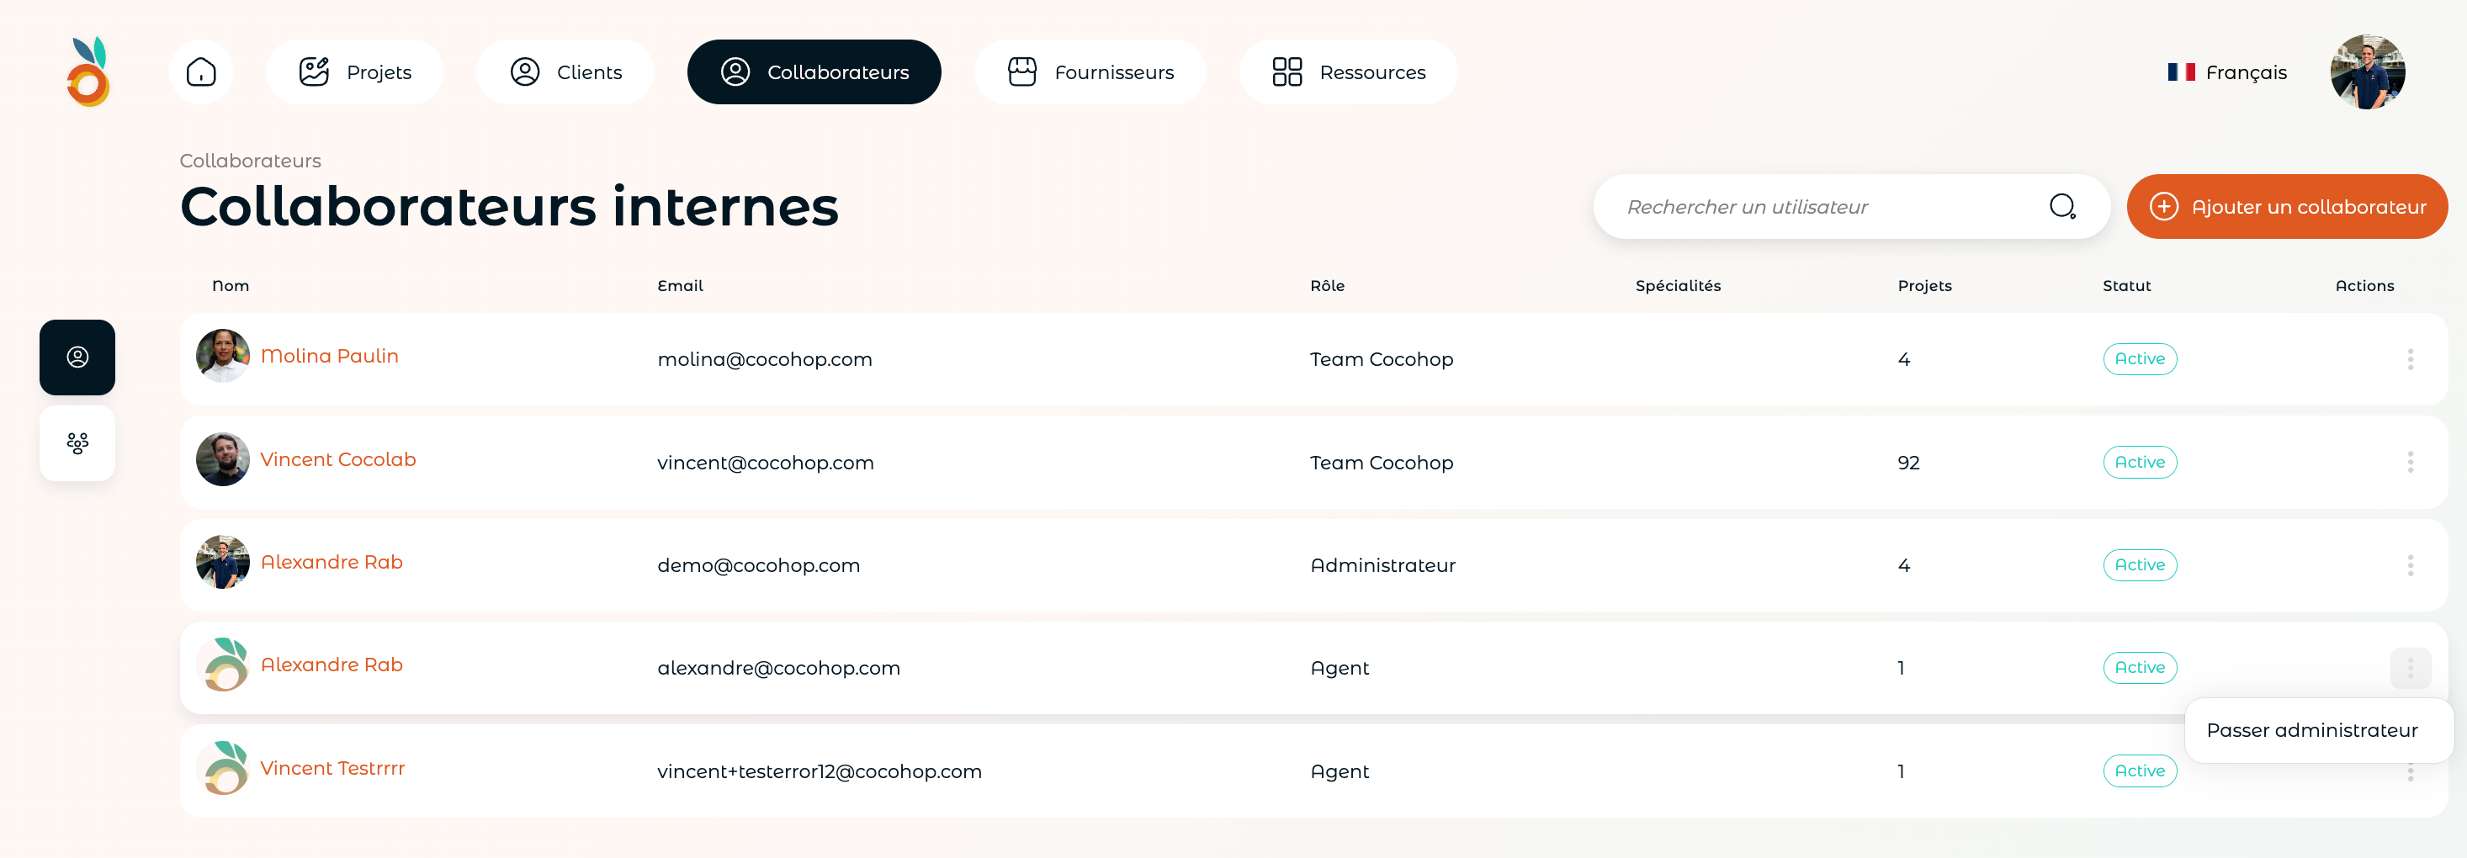Open actions menu for Molina Paulin
Screen dimensions: 2467x858
(x=2410, y=359)
